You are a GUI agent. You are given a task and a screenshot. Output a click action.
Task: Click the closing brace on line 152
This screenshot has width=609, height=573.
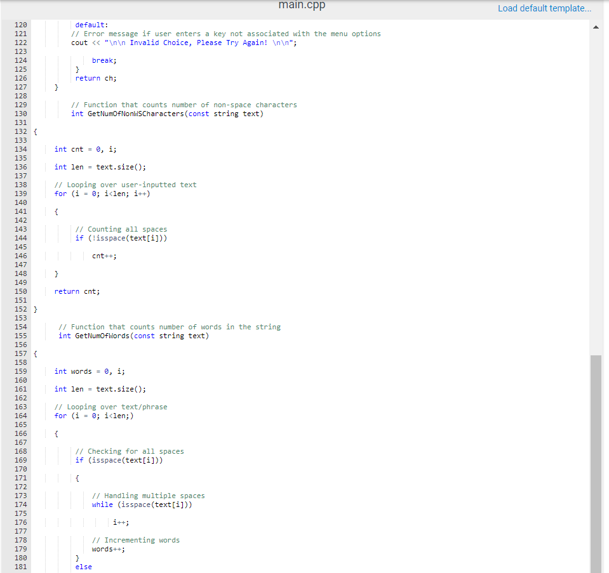tap(36, 309)
